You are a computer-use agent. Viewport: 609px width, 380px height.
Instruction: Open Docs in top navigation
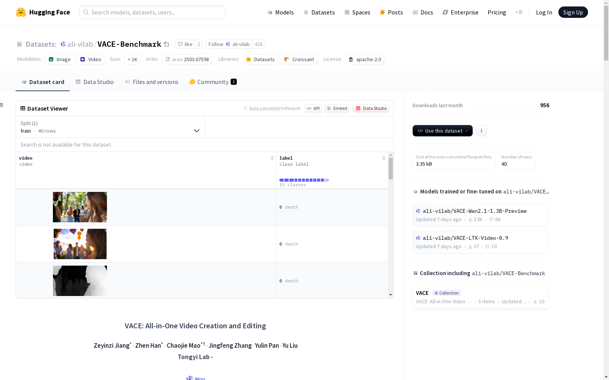tap(423, 12)
